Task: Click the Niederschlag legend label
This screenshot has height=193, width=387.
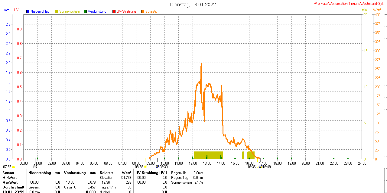Action: (40, 11)
